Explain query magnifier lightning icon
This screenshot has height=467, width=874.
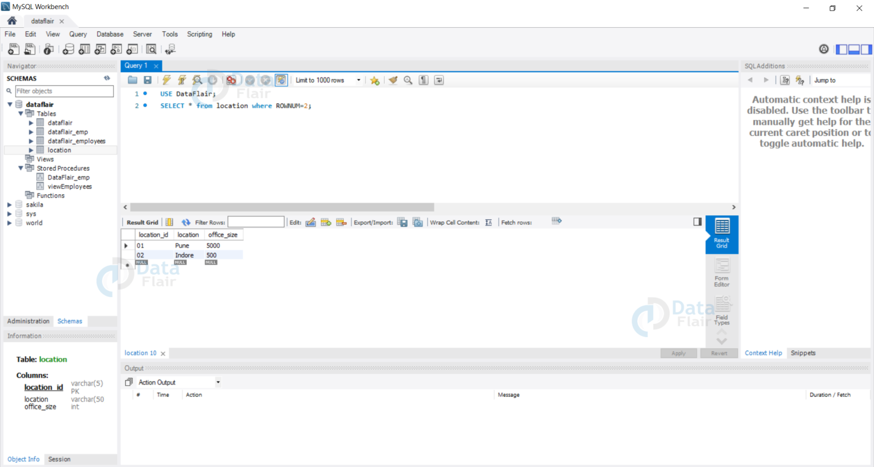tap(197, 80)
